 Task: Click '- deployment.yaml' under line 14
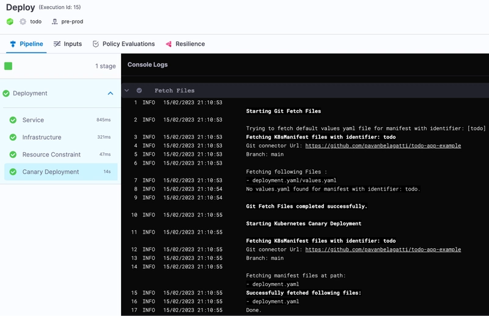tap(273, 284)
